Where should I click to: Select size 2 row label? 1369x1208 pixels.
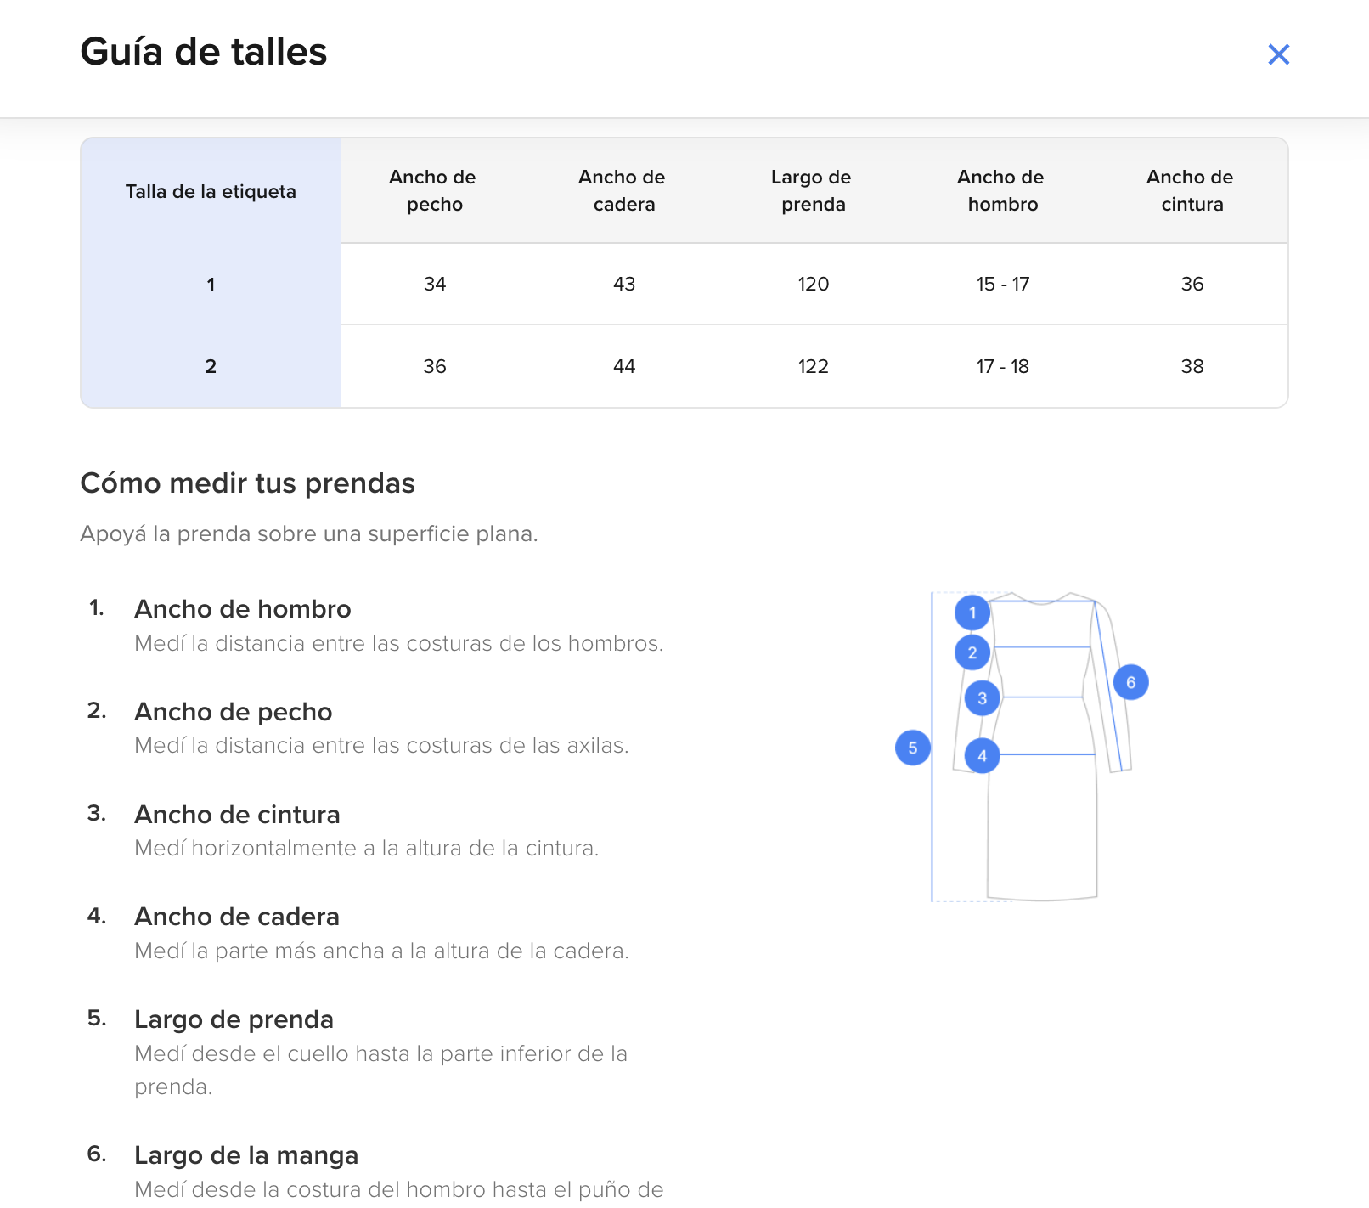click(x=211, y=366)
